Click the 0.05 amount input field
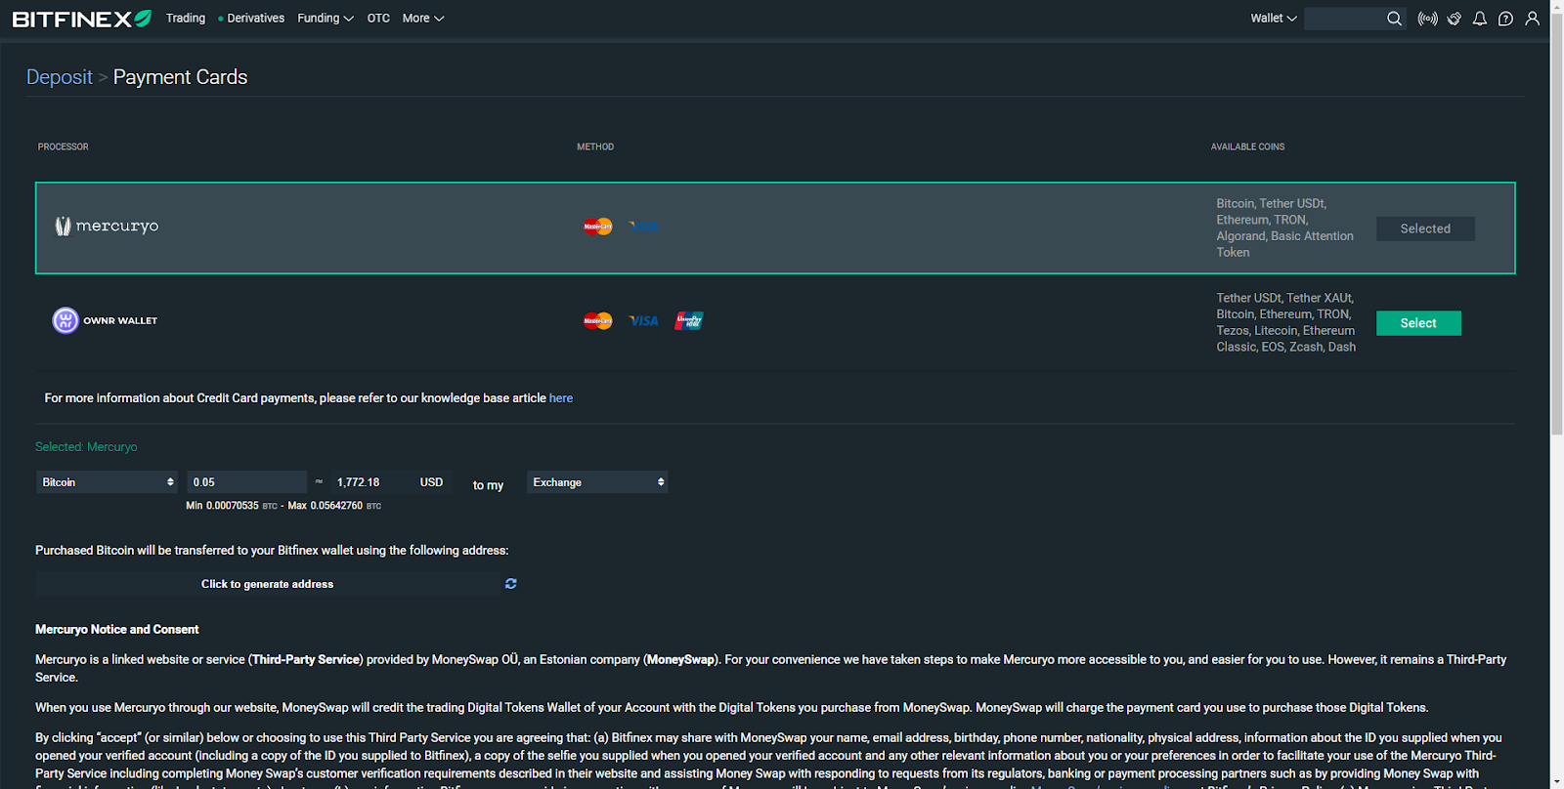The image size is (1564, 789). (247, 482)
